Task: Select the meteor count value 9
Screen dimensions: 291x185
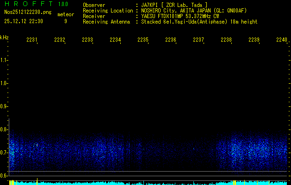Action: click(66, 21)
